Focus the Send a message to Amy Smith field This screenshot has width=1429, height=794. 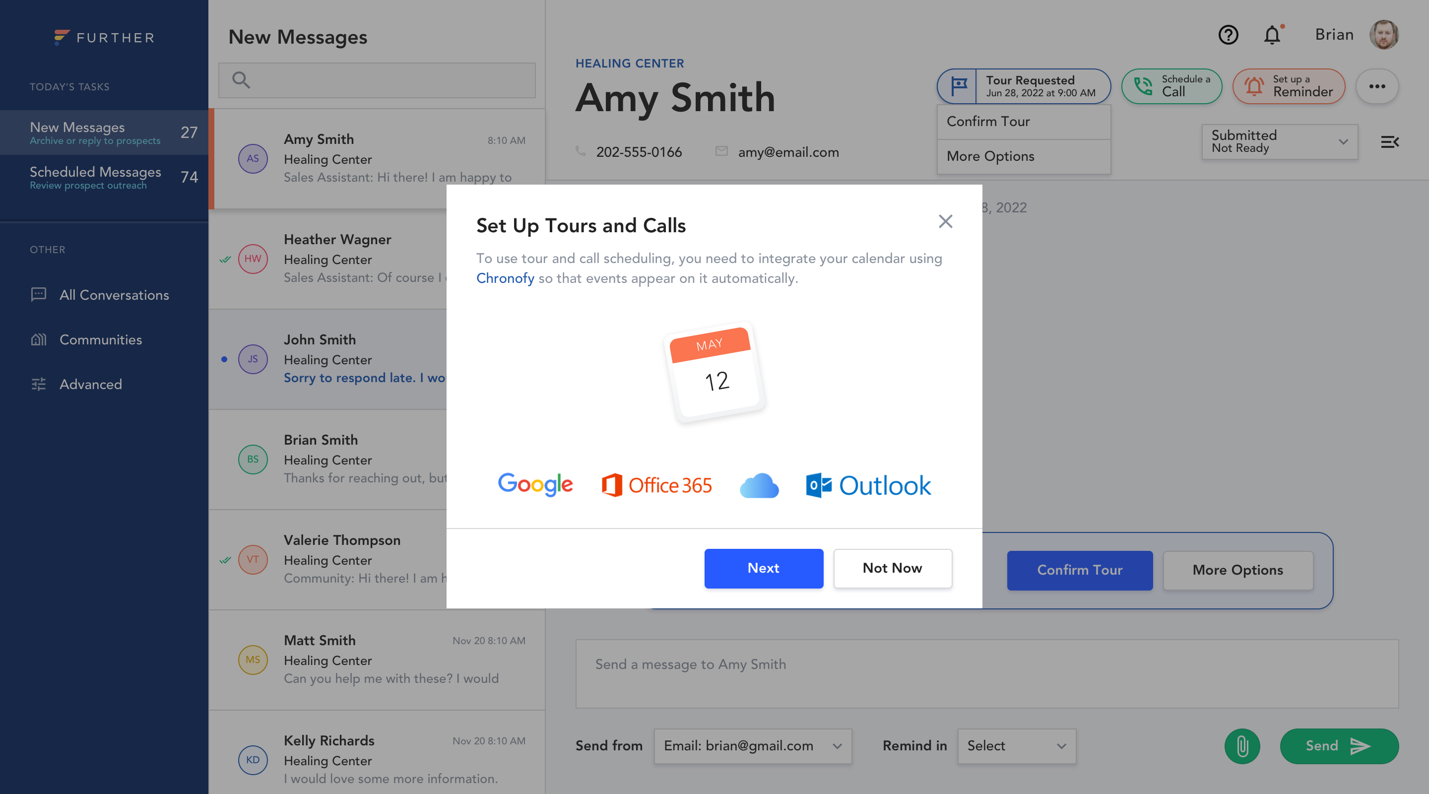coord(987,673)
